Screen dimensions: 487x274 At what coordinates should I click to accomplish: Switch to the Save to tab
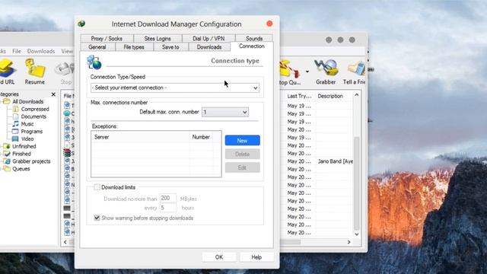click(x=170, y=47)
